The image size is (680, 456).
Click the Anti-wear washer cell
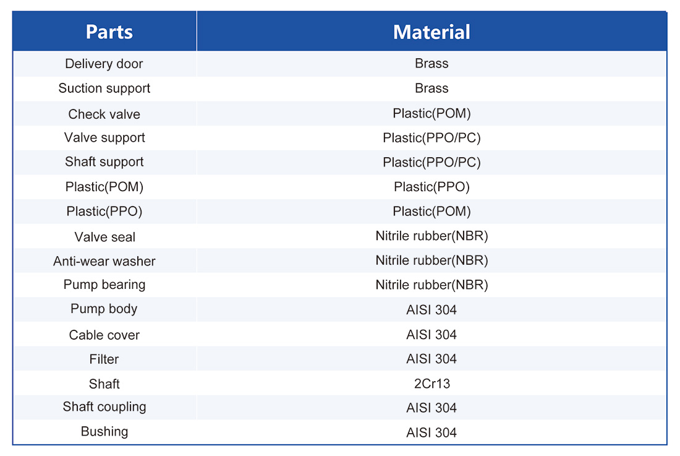point(104,261)
